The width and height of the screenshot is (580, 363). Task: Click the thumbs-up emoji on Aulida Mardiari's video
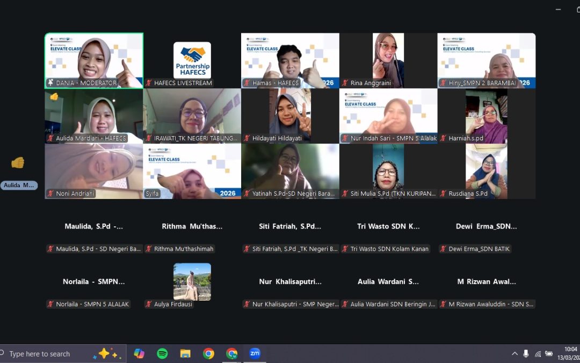54,97
